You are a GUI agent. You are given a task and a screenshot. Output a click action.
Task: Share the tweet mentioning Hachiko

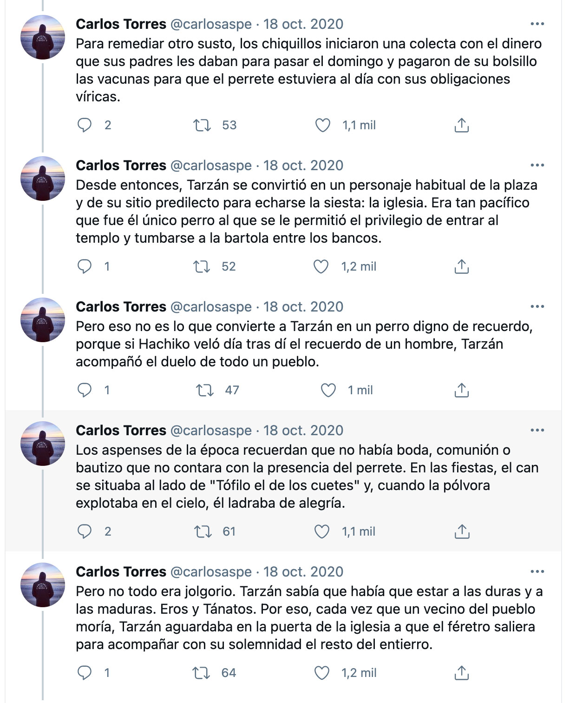click(x=461, y=390)
